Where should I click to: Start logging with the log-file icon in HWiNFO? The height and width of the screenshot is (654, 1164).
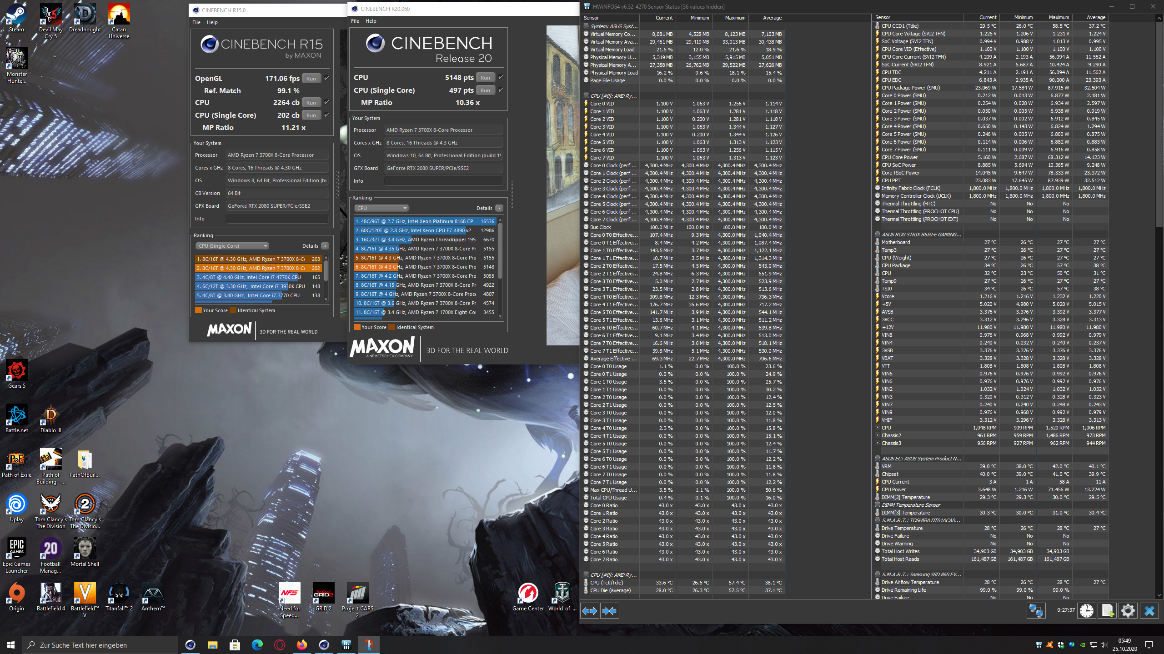tap(1108, 610)
